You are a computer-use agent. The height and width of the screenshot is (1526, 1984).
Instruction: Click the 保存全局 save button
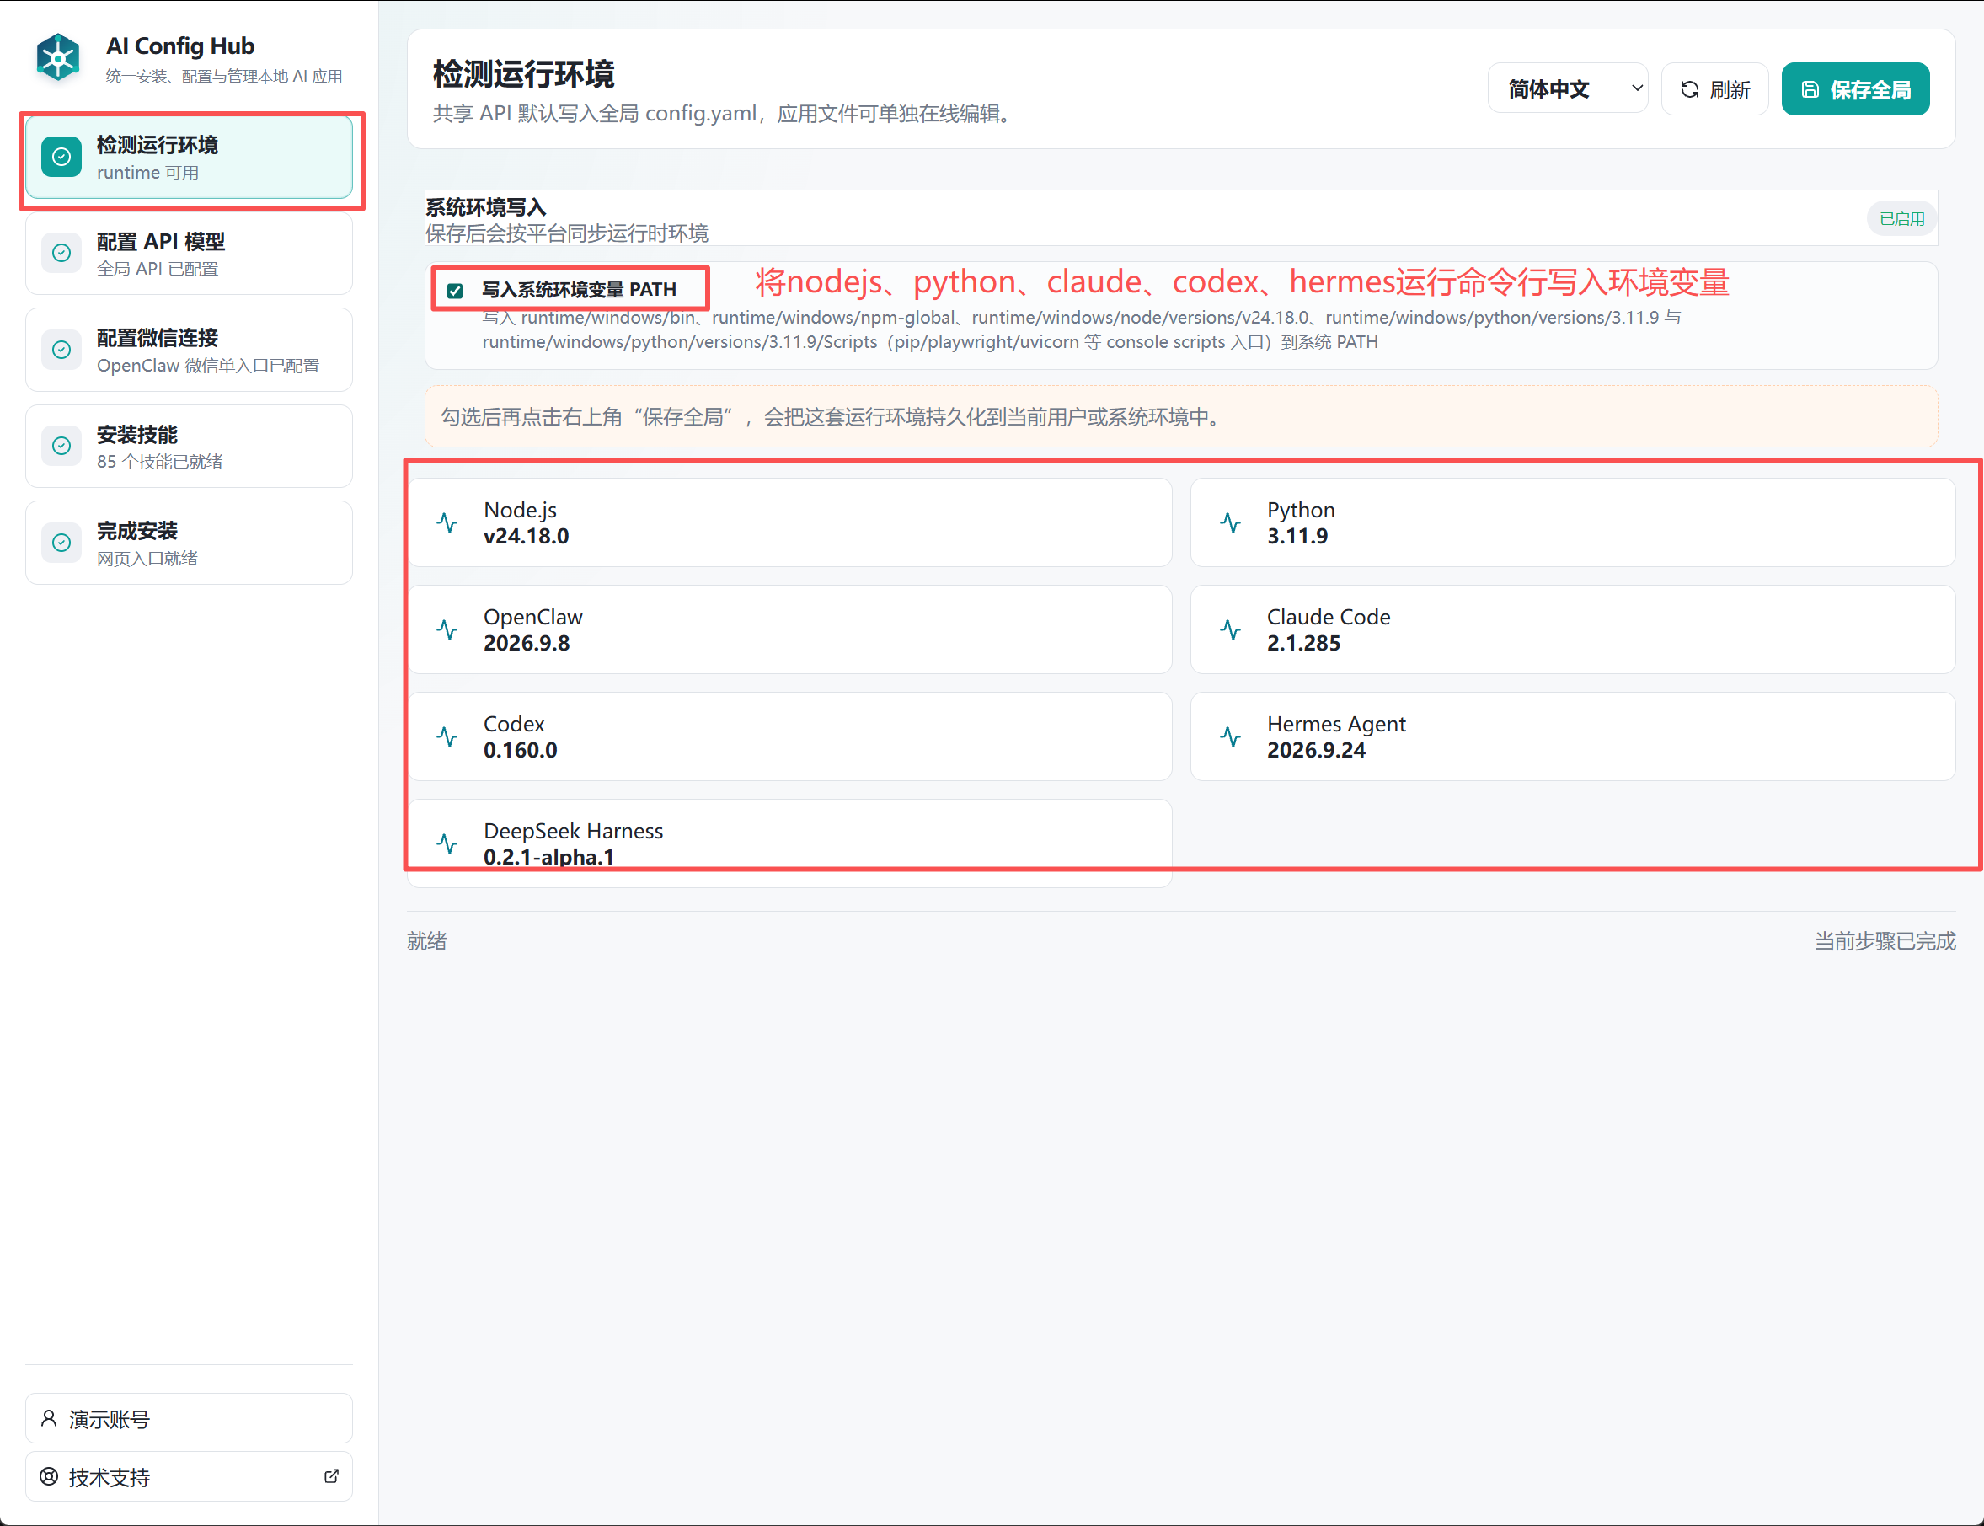pyautogui.click(x=1855, y=89)
